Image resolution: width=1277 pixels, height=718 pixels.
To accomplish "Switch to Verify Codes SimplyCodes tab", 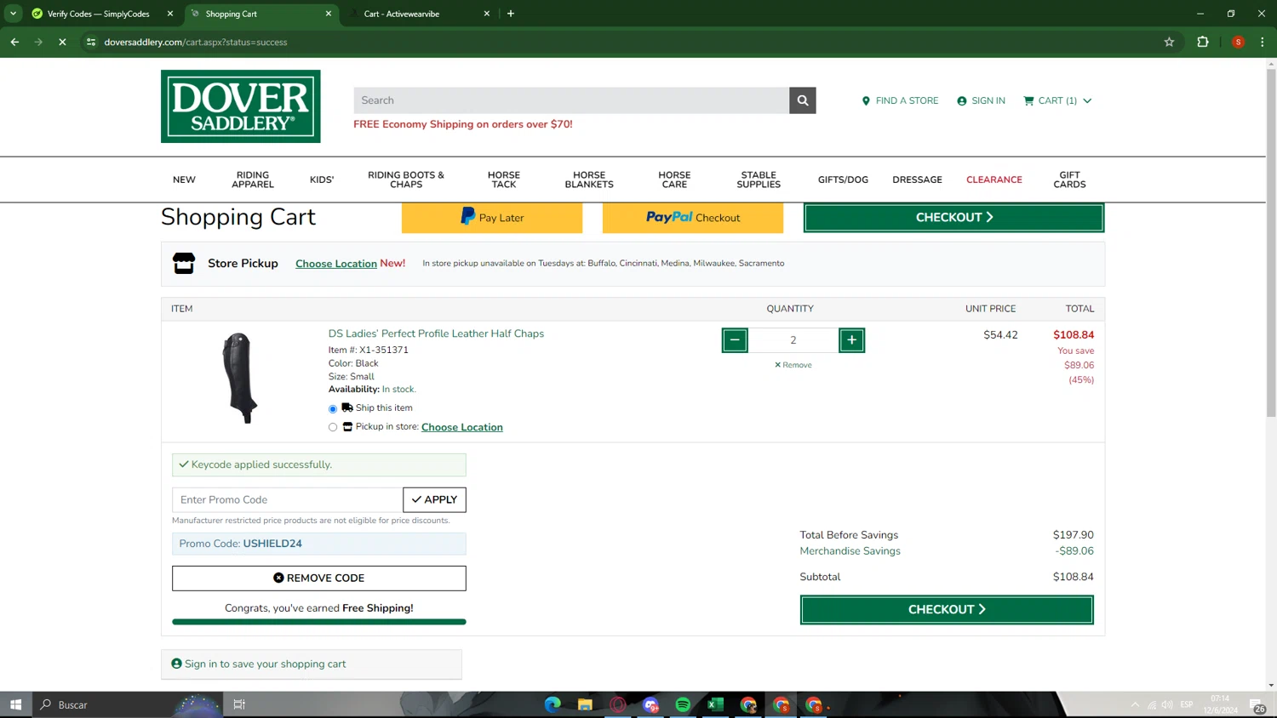I will pyautogui.click(x=97, y=14).
